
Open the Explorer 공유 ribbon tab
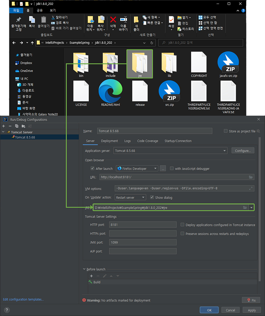(x=40, y=10)
